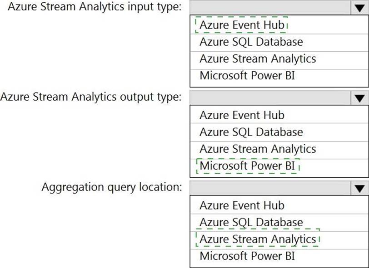This screenshot has height=268, width=369.
Task: Choose Azure Event Hub as output type
Action: [x=242, y=115]
